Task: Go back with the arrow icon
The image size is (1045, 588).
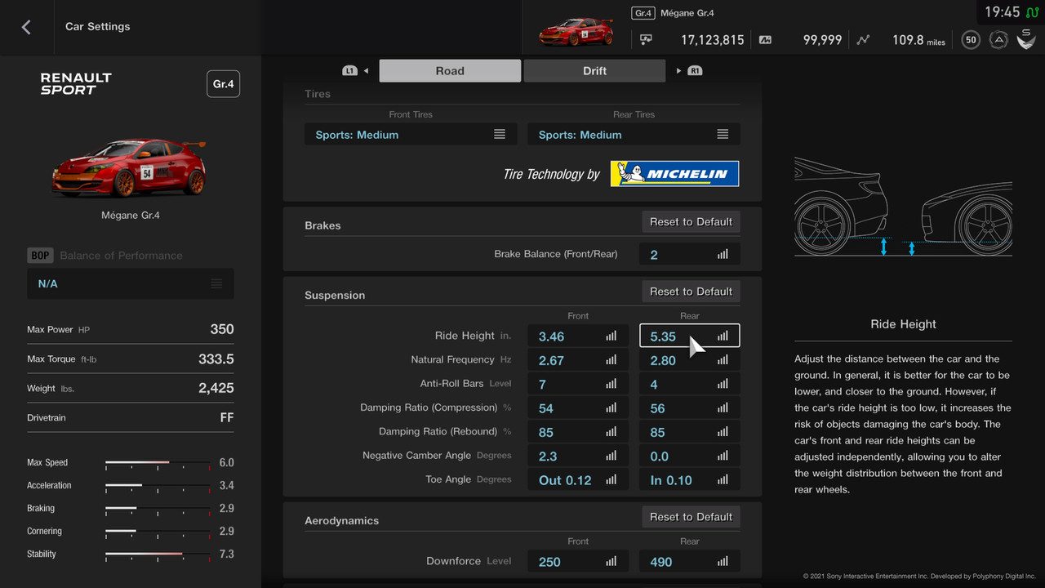Action: point(26,27)
